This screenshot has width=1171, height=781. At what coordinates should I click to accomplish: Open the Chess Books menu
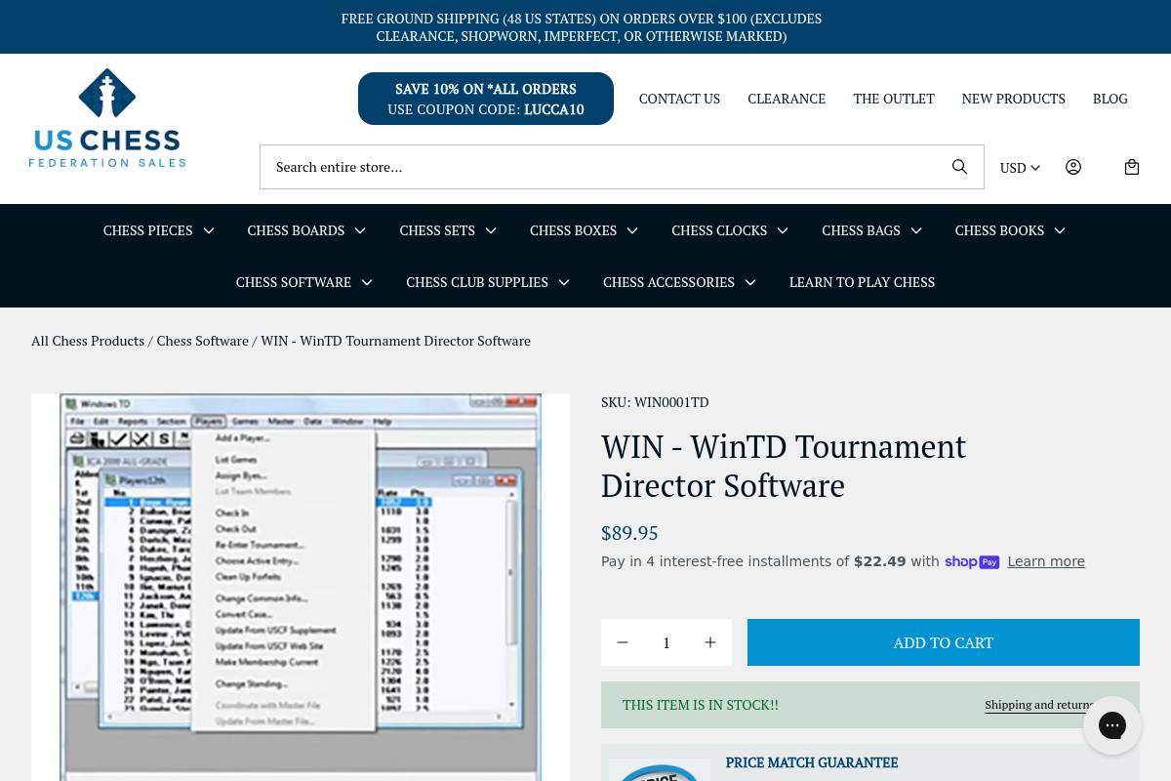999,230
